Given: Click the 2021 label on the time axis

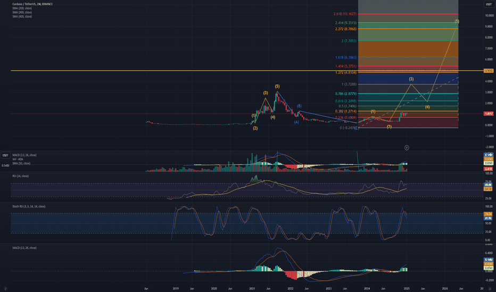Looking at the screenshot, I should point(252,288).
